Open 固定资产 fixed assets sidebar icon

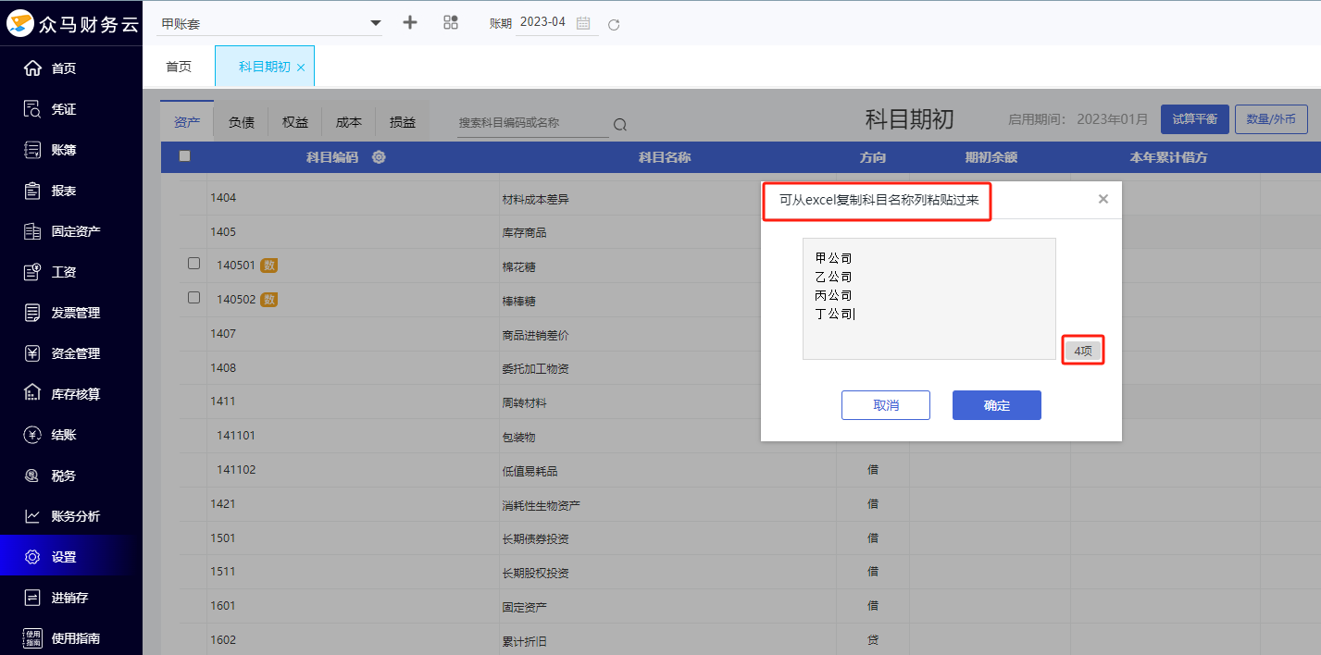click(32, 231)
